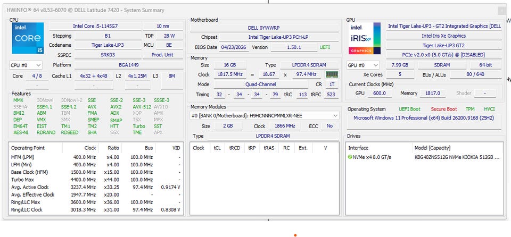Select the Ring/LLC Max row

tap(95, 202)
